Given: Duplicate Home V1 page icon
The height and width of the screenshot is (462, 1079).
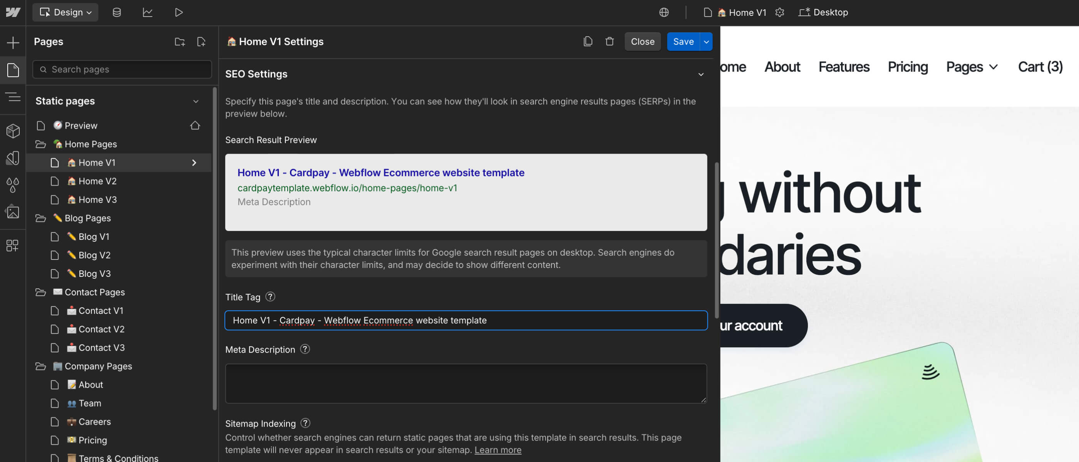Looking at the screenshot, I should tap(588, 42).
